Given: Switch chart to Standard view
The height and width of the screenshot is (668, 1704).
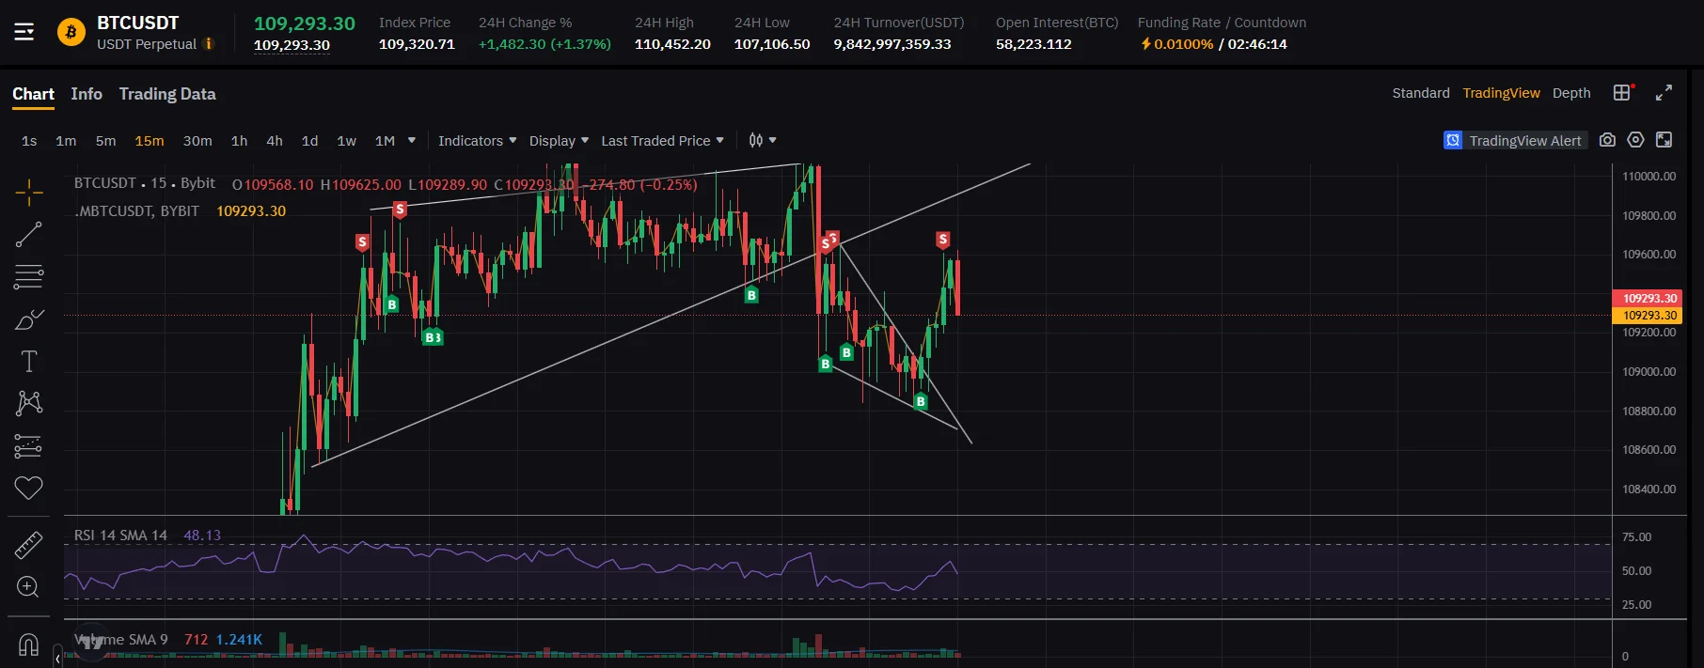Looking at the screenshot, I should point(1421,93).
